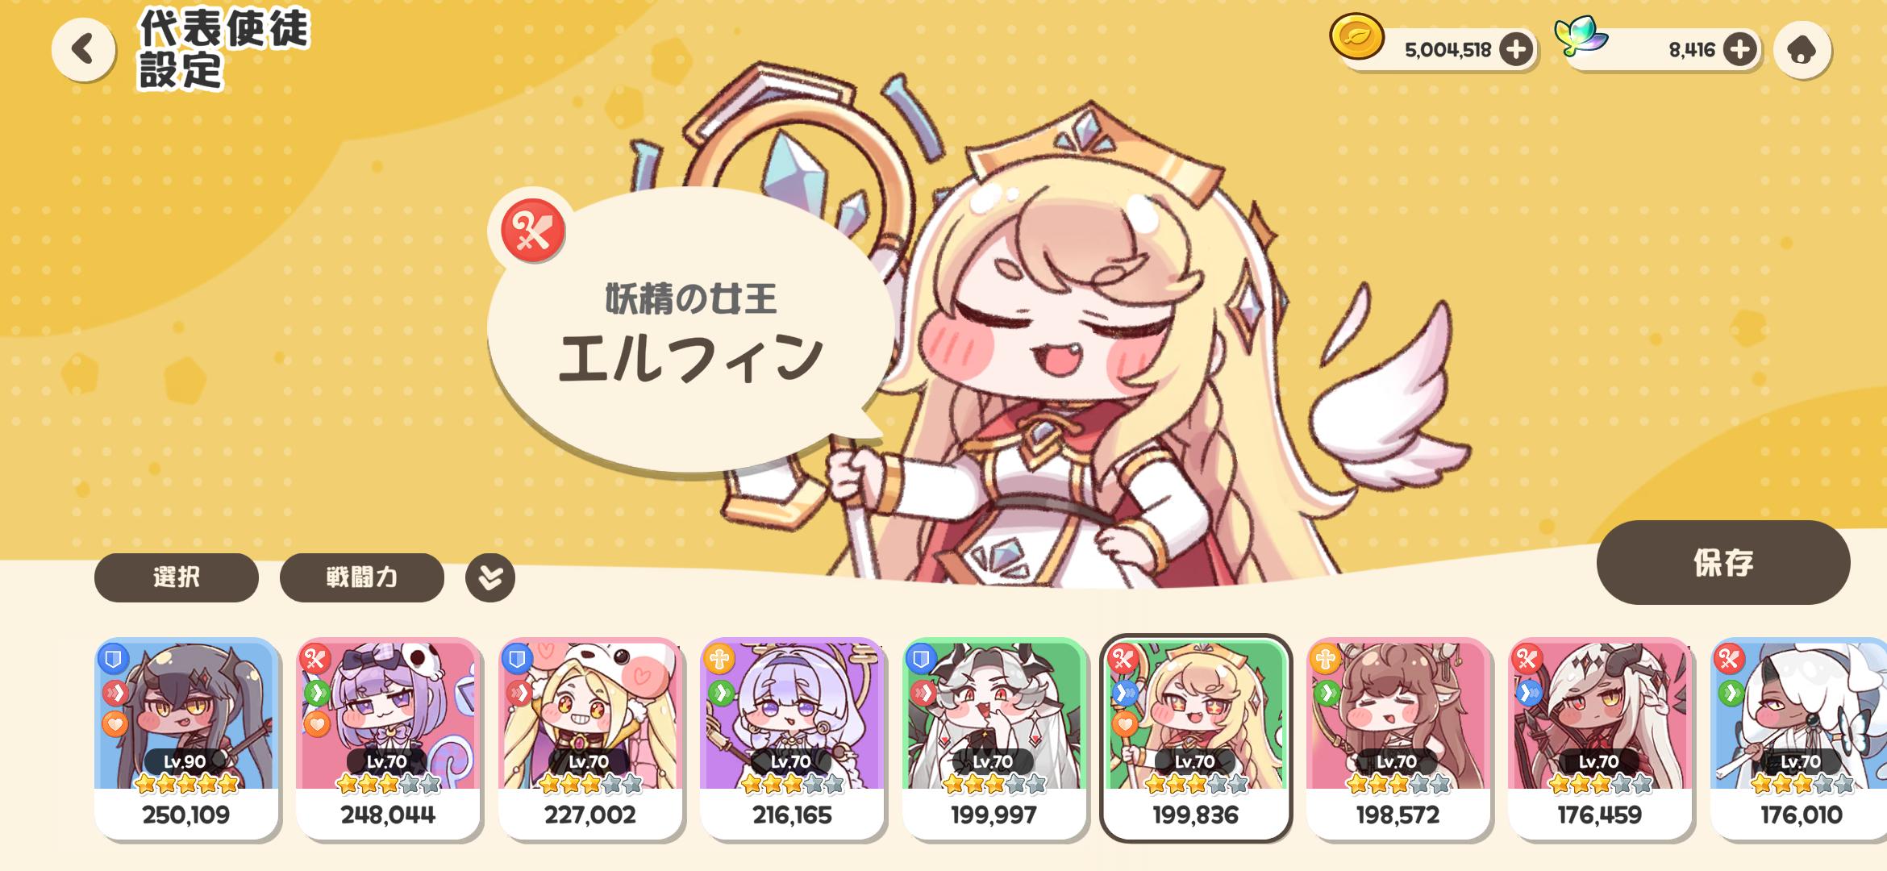1887x871 pixels.
Task: Add more butterfly gems with plus
Action: 1739,50
